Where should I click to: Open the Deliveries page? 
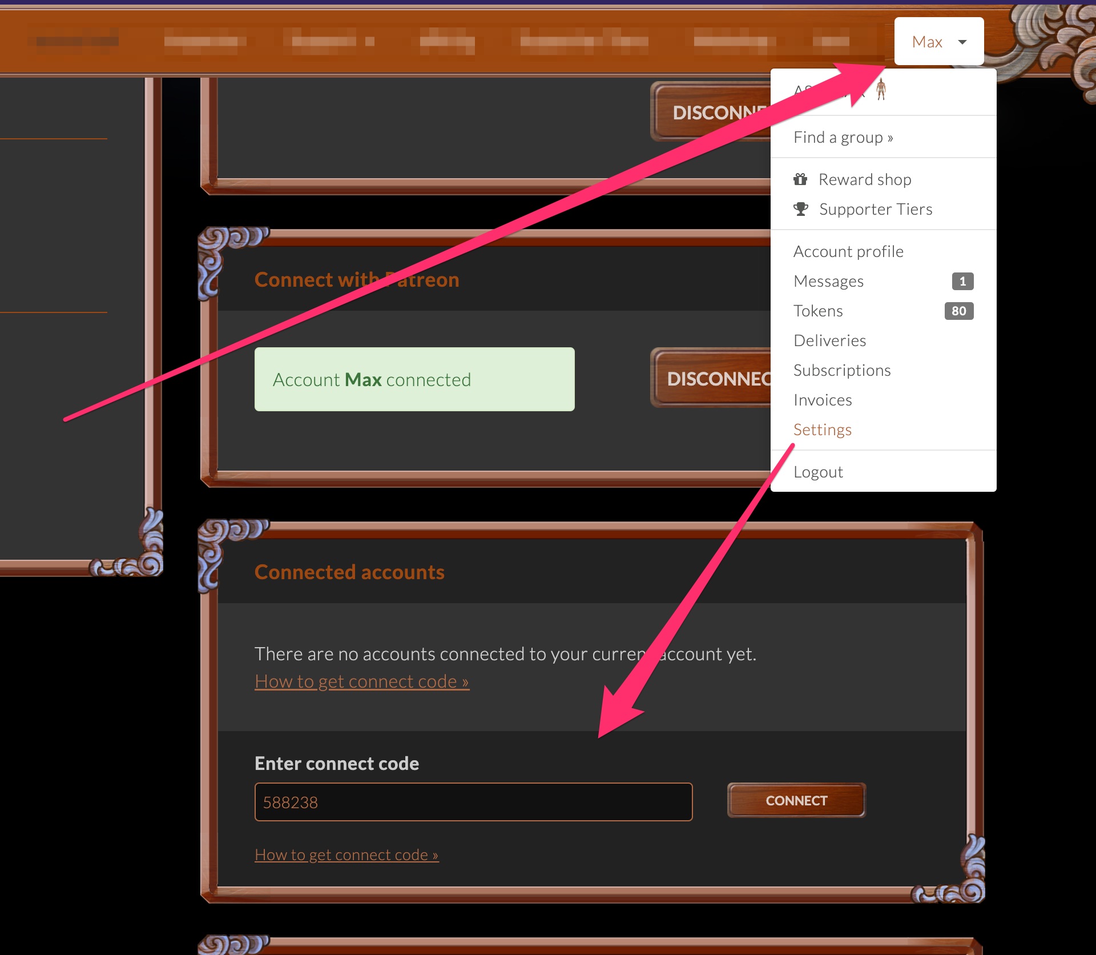click(829, 340)
